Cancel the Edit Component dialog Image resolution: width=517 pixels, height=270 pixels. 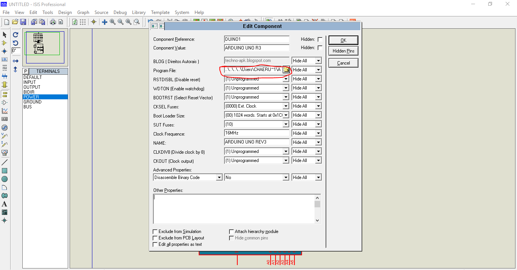click(x=343, y=63)
